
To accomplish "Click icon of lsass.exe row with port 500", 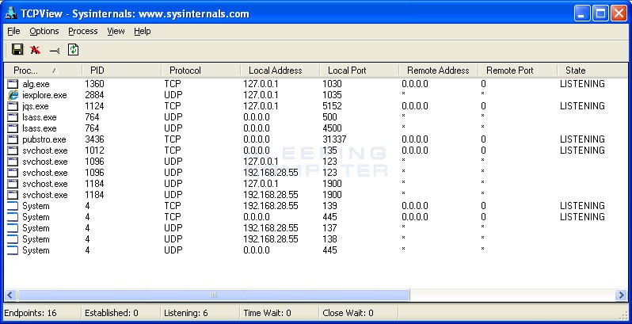I will (13, 117).
